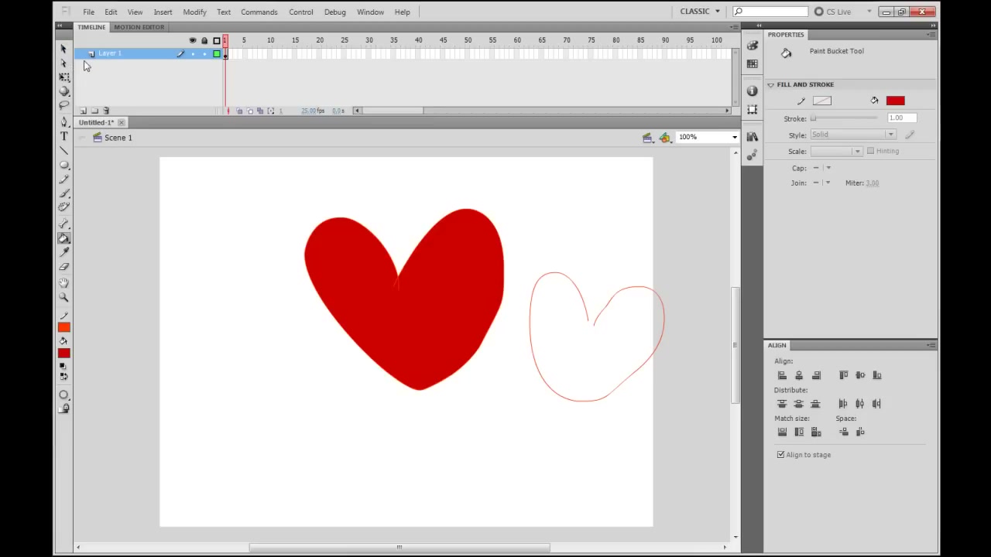Select the Pen tool

point(63,121)
